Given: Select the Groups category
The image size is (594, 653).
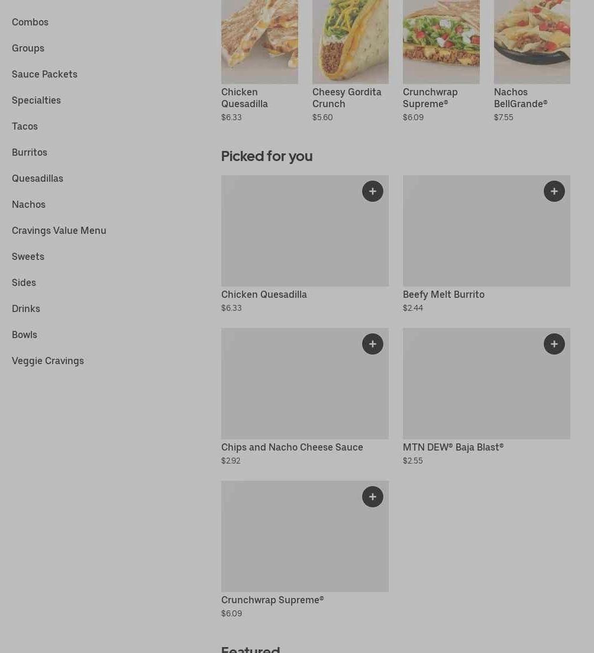Looking at the screenshot, I should click(x=28, y=48).
